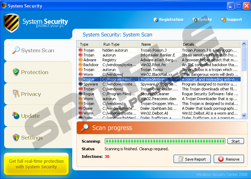Select the Trojan-Downloader name cell
The image size is (251, 179).
pos(159,89)
